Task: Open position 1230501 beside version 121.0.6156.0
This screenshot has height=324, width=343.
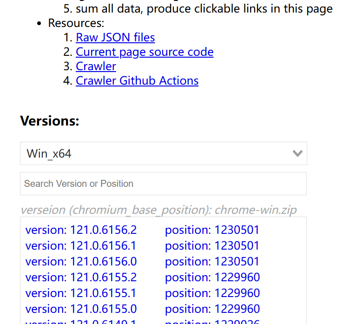Action: tap(212, 262)
